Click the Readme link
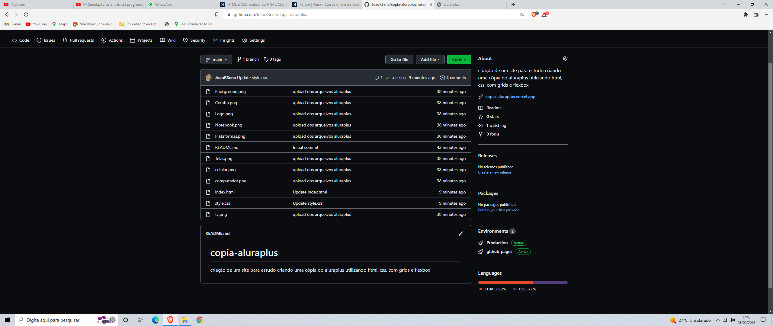Viewport: 773px width, 326px height. 494,107
